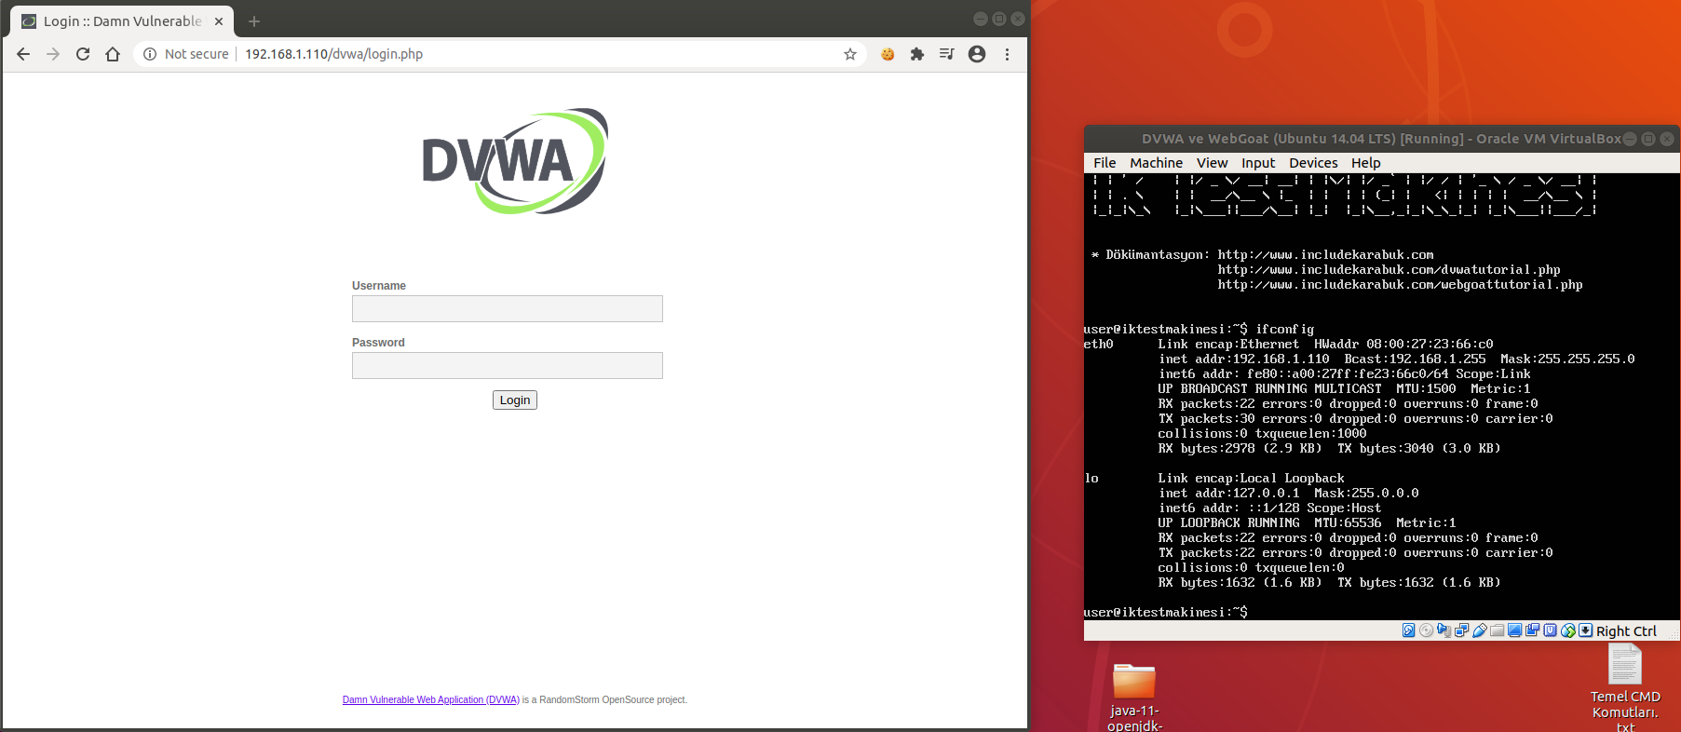The image size is (1681, 732).
Task: Click the VirtualBox display status icon
Action: click(1514, 630)
